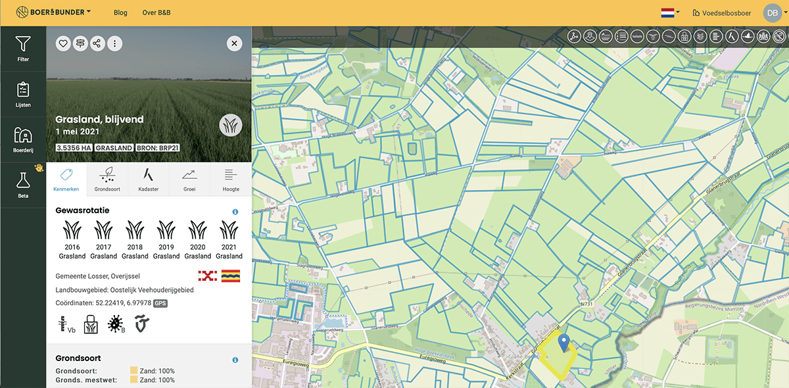Select the 2018 Grasland crop icon
789x388 pixels.
(135, 230)
